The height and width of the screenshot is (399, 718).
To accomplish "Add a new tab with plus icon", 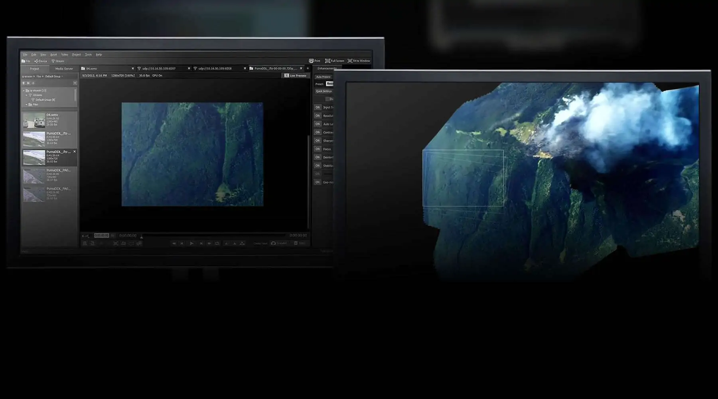I will (308, 68).
